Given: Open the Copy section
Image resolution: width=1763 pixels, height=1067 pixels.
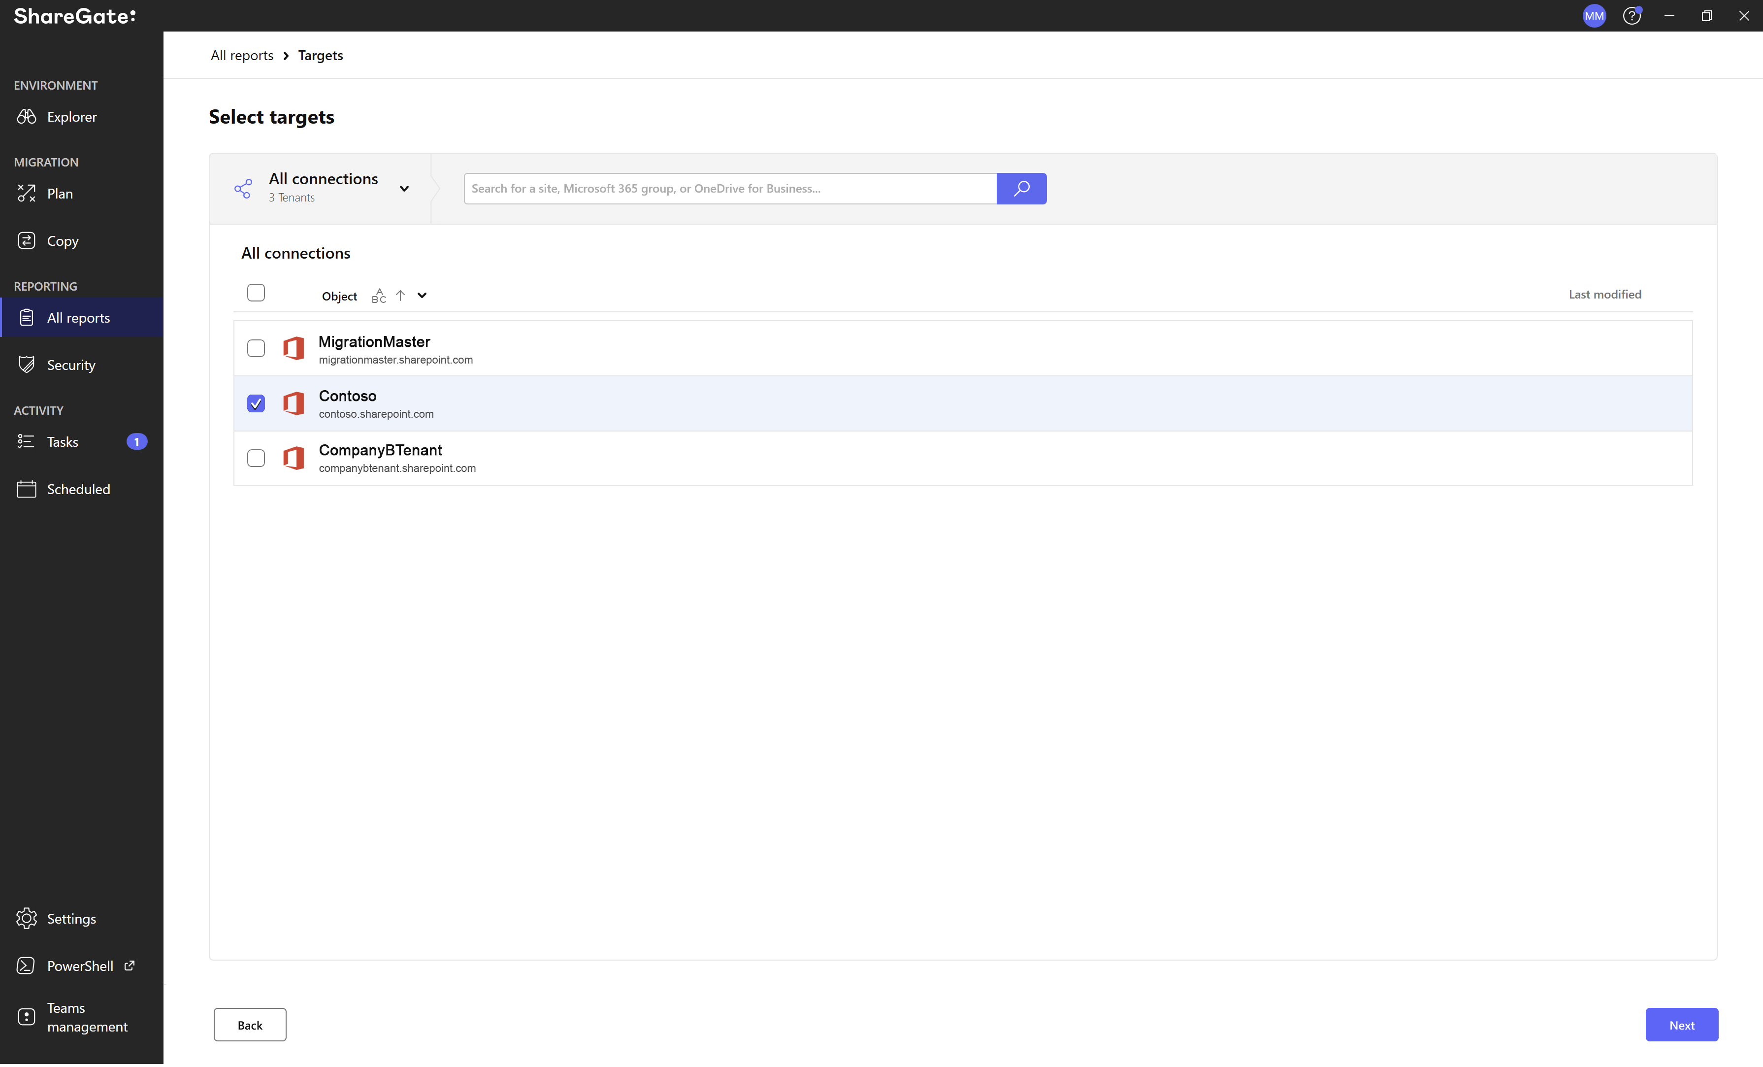Looking at the screenshot, I should (x=82, y=241).
